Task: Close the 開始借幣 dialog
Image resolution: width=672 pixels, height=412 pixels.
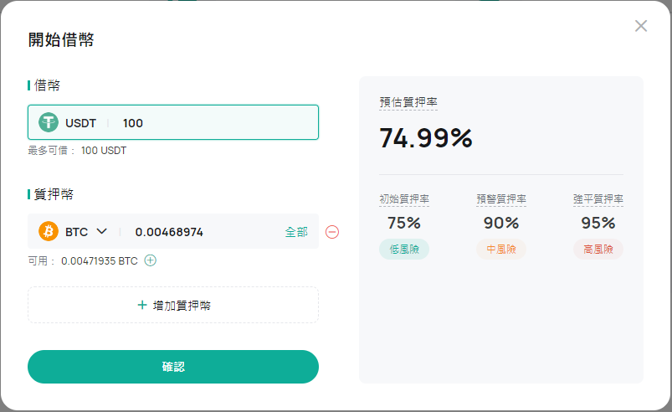Action: [x=641, y=26]
